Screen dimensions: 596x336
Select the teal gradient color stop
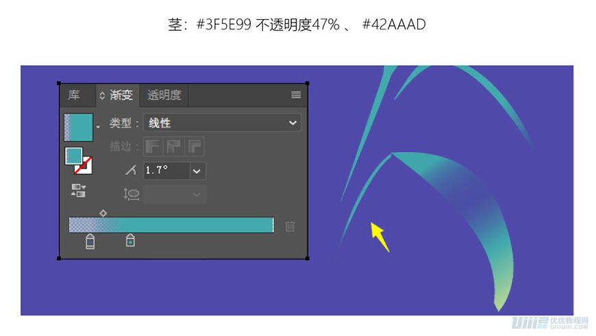pos(130,240)
